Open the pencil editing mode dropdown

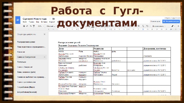pyautogui.click(x=173, y=26)
